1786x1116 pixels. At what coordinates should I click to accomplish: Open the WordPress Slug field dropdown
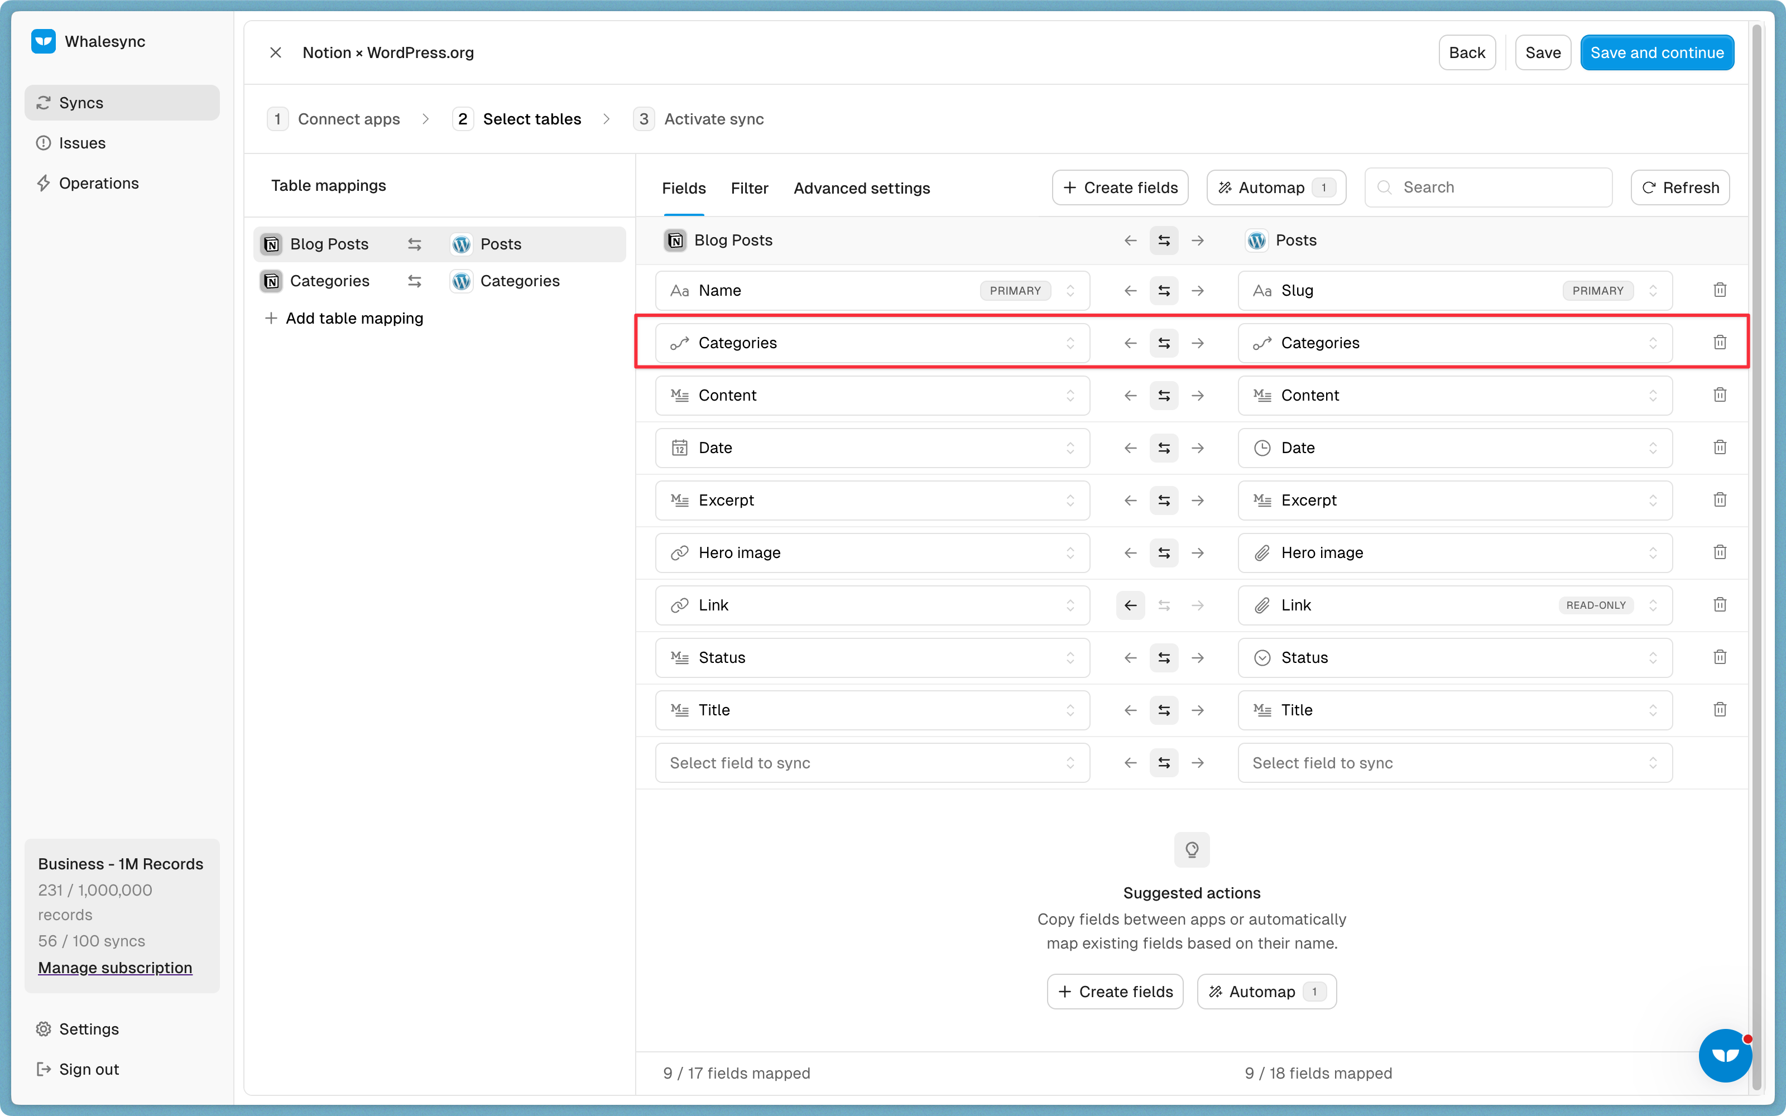[x=1454, y=291]
